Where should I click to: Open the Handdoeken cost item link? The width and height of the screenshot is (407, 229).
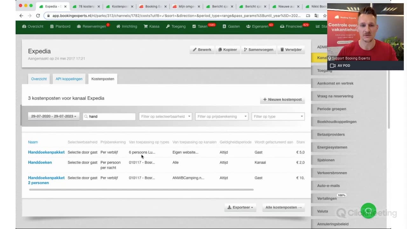[x=40, y=163]
